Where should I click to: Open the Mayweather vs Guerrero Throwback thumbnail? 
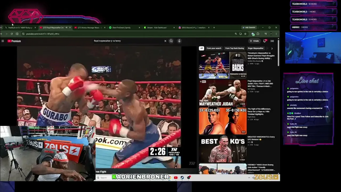point(223,65)
